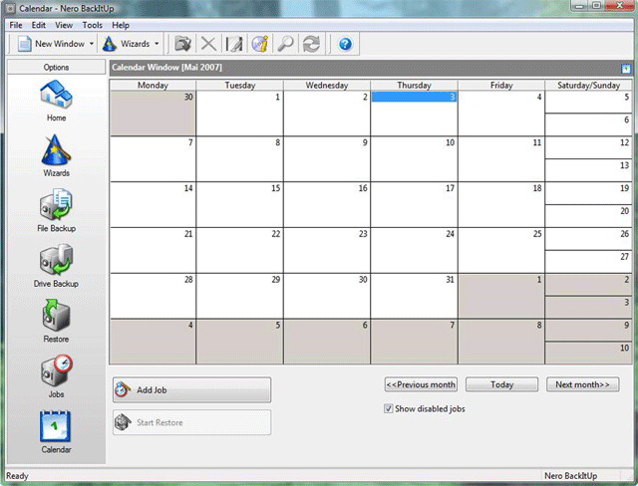638x486 pixels.
Task: Click the Saturday/Sunday column header
Action: coord(588,85)
